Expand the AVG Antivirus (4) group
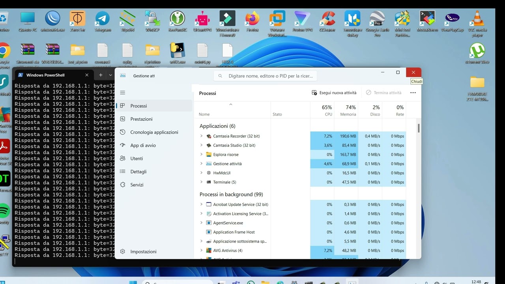This screenshot has width=505, height=284. (201, 250)
